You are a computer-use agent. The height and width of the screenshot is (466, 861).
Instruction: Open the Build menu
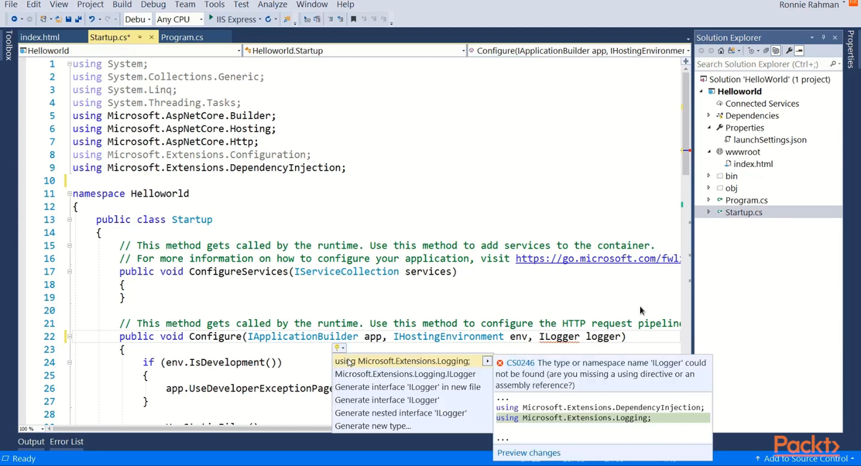pos(122,4)
